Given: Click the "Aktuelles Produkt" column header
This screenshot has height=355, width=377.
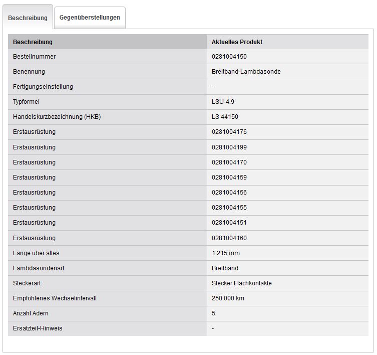Looking at the screenshot, I should click(237, 42).
